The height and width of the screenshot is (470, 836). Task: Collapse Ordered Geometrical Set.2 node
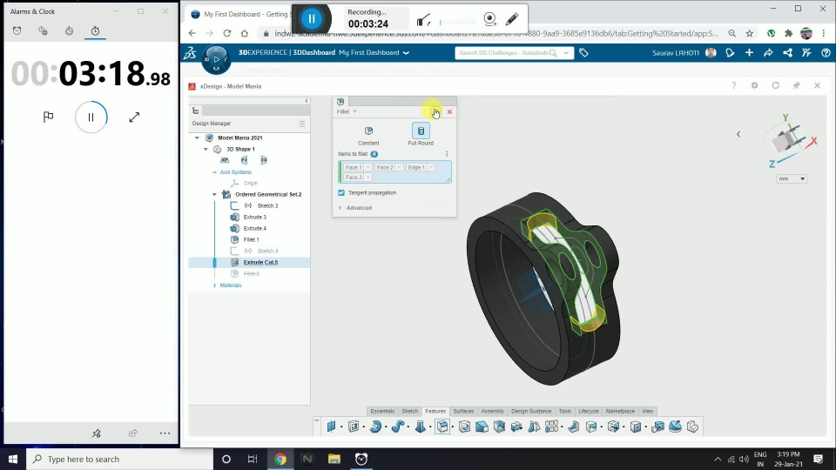tap(214, 194)
